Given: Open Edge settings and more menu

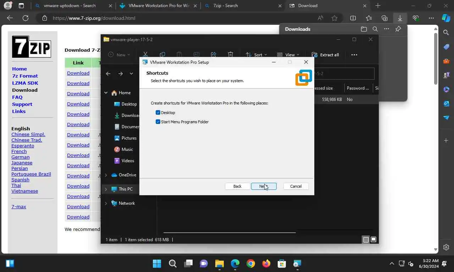Looking at the screenshot, I should click(x=431, y=18).
